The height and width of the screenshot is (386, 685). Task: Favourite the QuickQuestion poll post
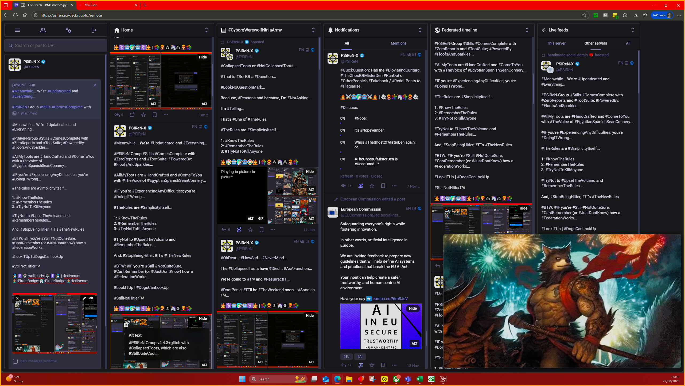tap(372, 186)
